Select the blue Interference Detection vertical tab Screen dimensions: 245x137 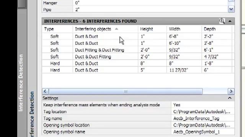(x=32, y=114)
